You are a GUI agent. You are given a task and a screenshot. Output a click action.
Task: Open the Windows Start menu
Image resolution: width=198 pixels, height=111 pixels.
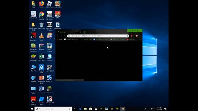pyautogui.click(x=32, y=109)
